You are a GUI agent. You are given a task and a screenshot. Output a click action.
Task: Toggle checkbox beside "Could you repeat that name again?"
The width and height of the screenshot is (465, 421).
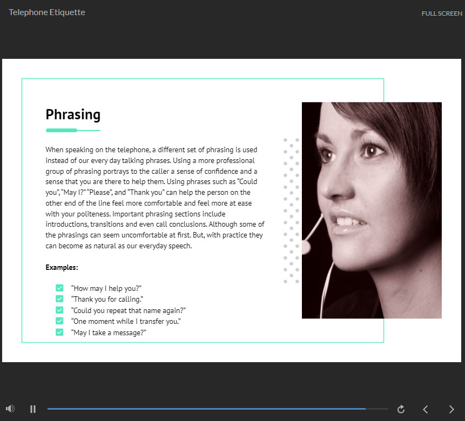pyautogui.click(x=59, y=310)
